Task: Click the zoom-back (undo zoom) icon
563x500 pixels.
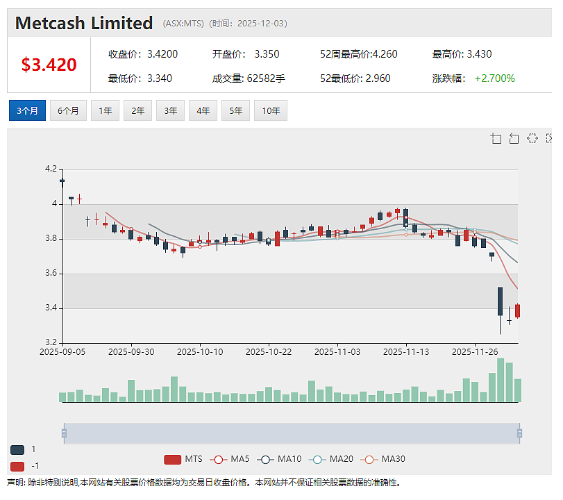Action: [x=514, y=138]
